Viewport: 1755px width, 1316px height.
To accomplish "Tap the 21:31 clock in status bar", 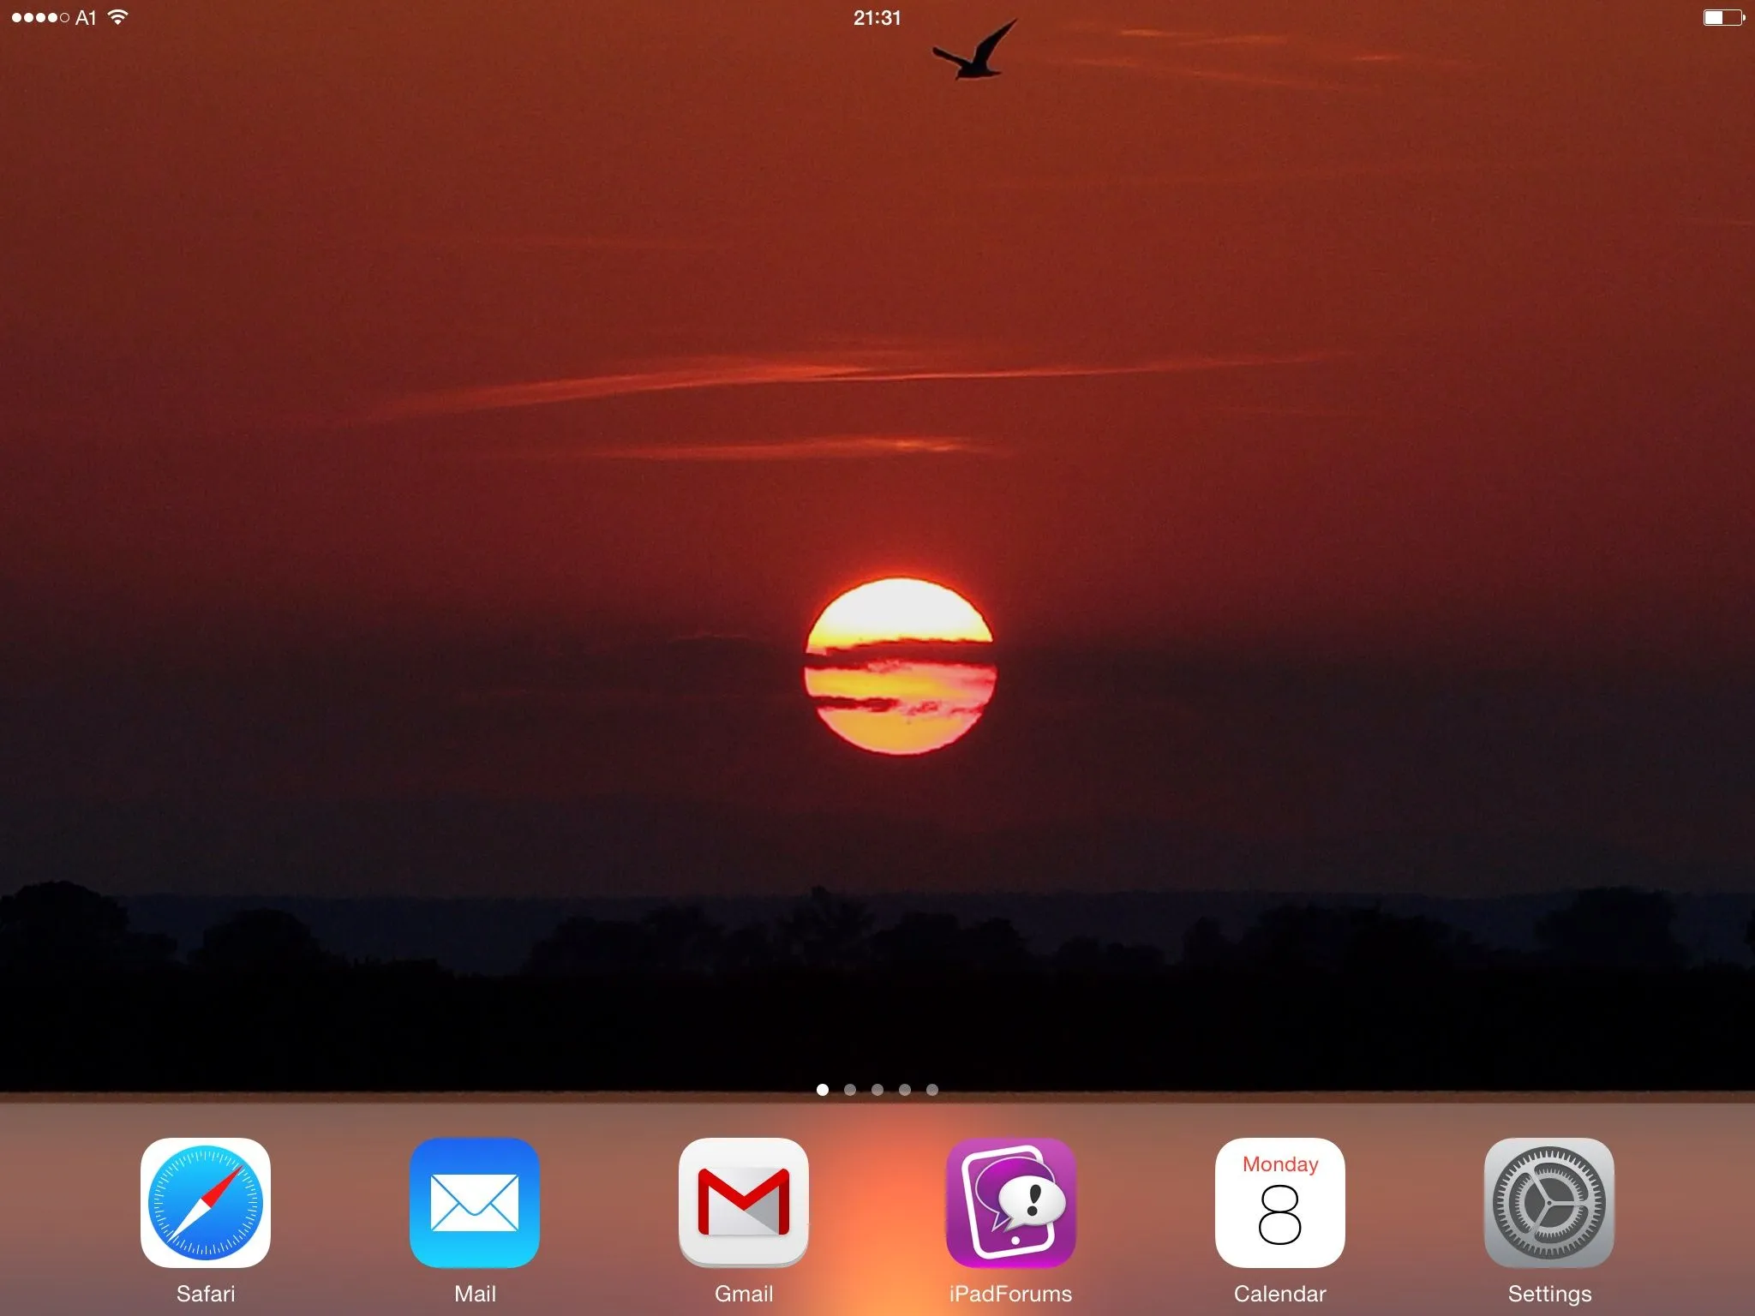I will click(877, 18).
